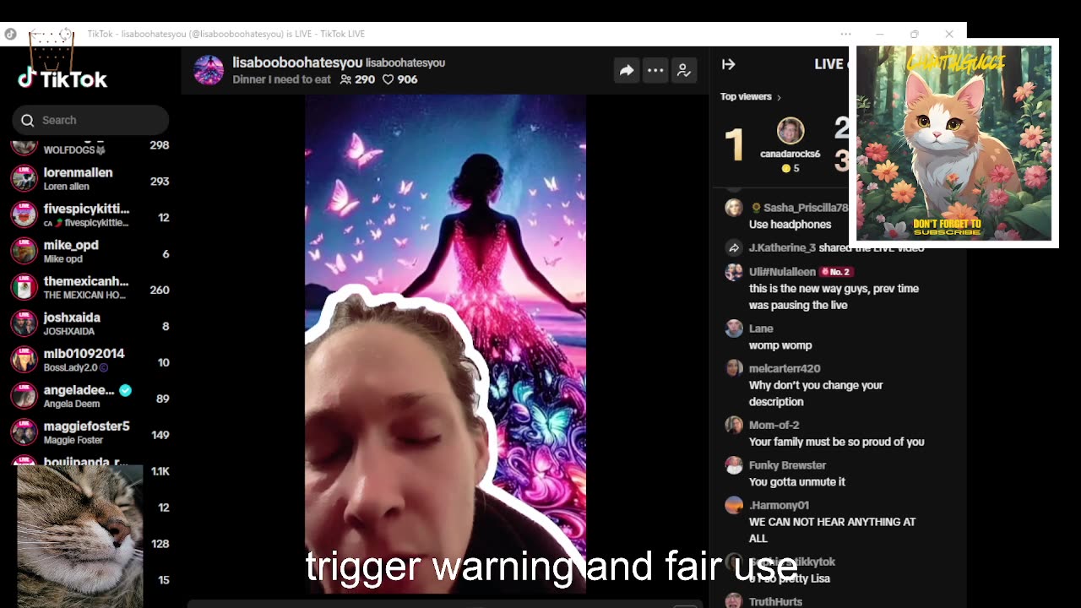Open the three-dot more options menu

(655, 71)
